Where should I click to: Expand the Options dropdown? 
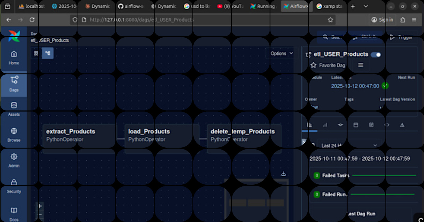[x=282, y=54]
